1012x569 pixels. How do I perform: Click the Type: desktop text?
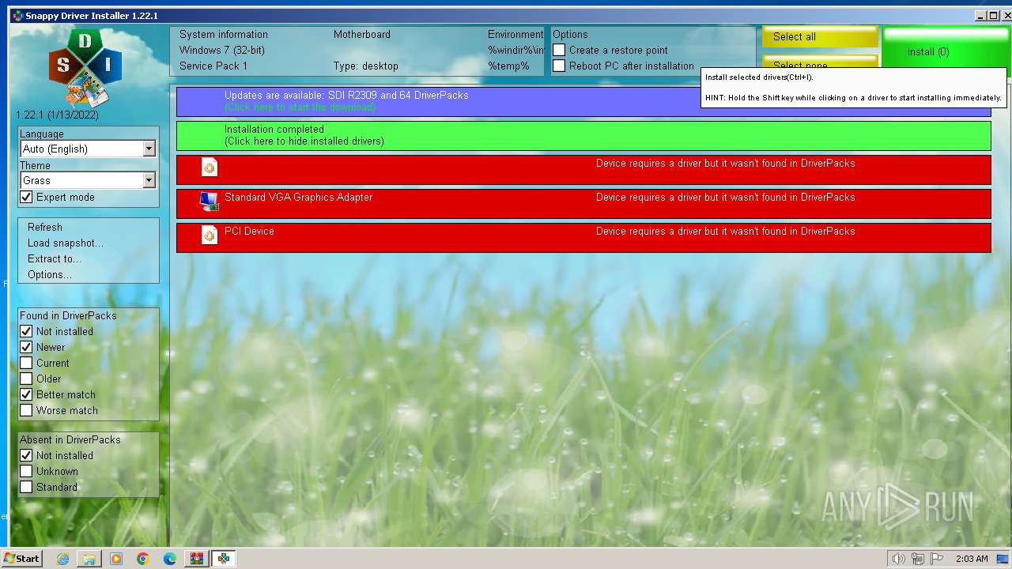pos(366,66)
